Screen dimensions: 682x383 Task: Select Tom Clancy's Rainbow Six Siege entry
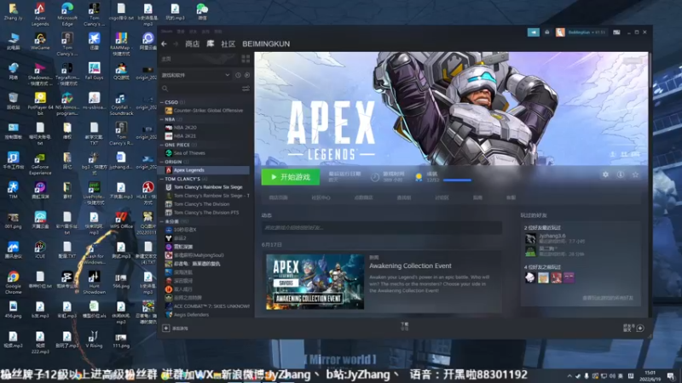point(208,187)
